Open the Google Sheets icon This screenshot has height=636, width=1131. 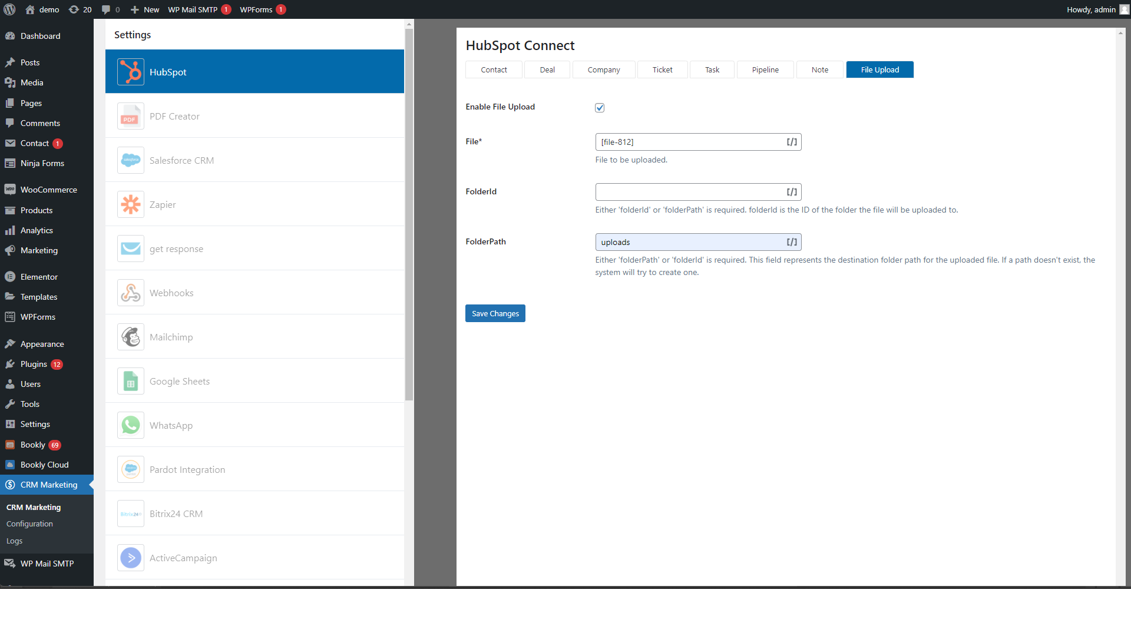tap(130, 382)
